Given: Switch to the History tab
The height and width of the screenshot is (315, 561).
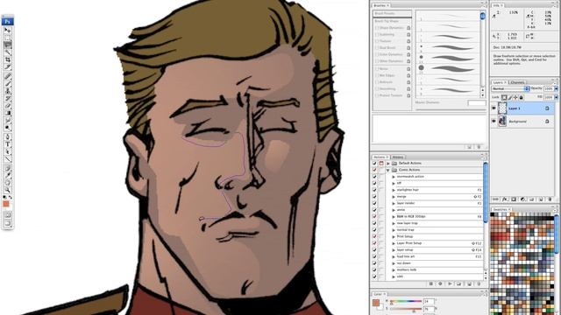Looking at the screenshot, I should point(398,157).
